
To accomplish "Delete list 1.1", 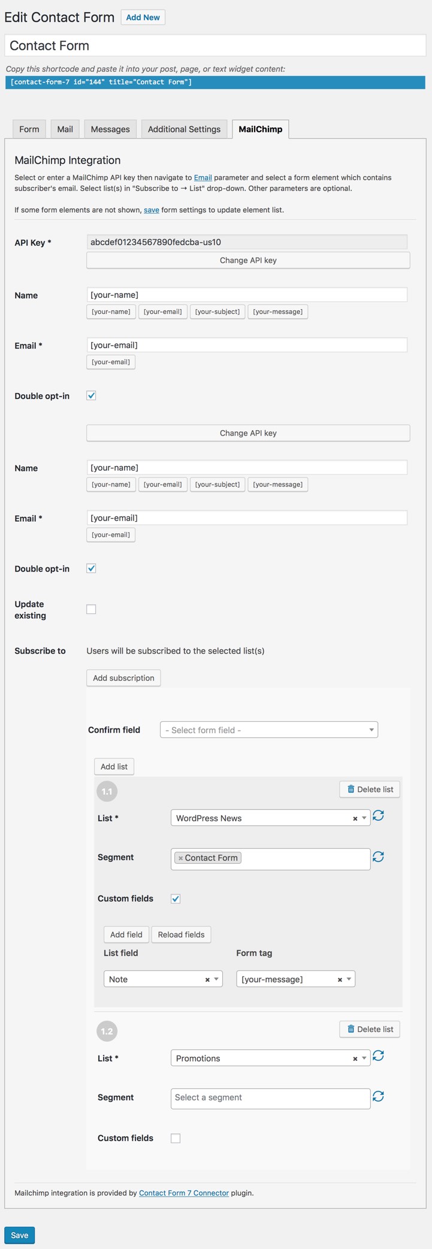I will coord(370,790).
